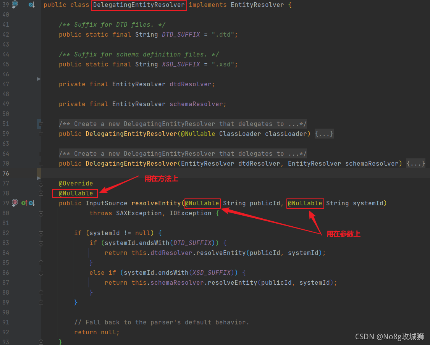The width and height of the screenshot is (430, 345).
Task: Click the ".xsd" string literal
Action: (x=223, y=64)
